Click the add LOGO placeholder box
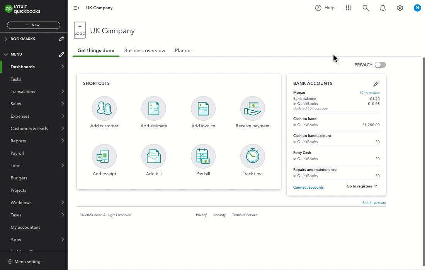This screenshot has width=425, height=270. pos(80,30)
